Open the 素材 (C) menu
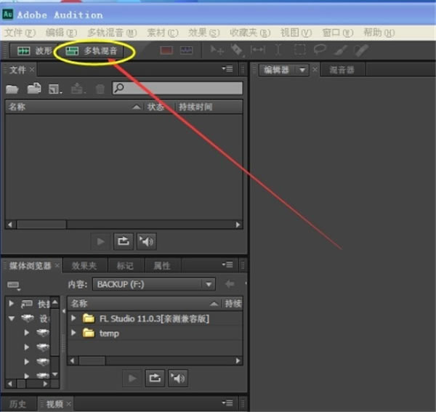The image size is (436, 412). point(163,33)
